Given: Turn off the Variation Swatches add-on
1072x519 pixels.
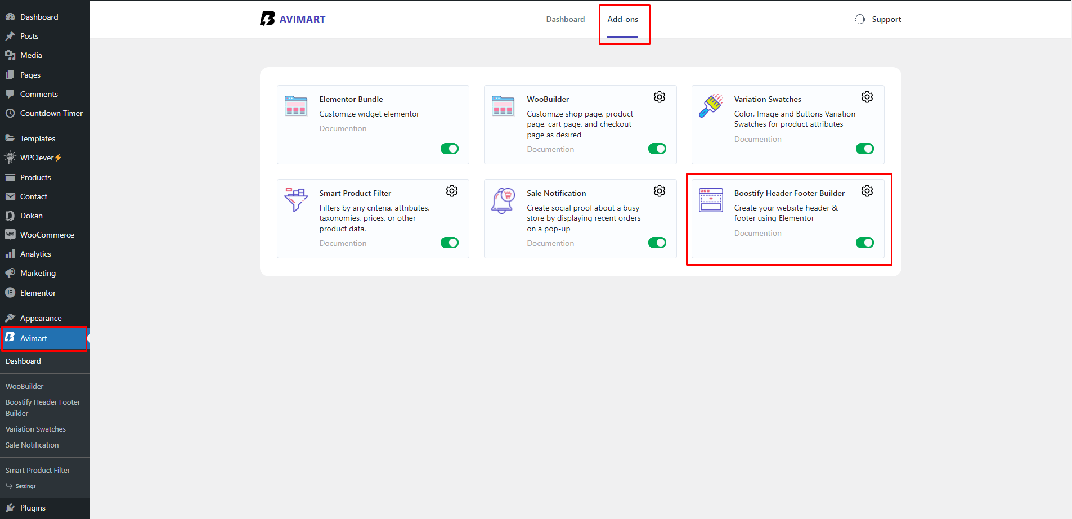Looking at the screenshot, I should 865,149.
